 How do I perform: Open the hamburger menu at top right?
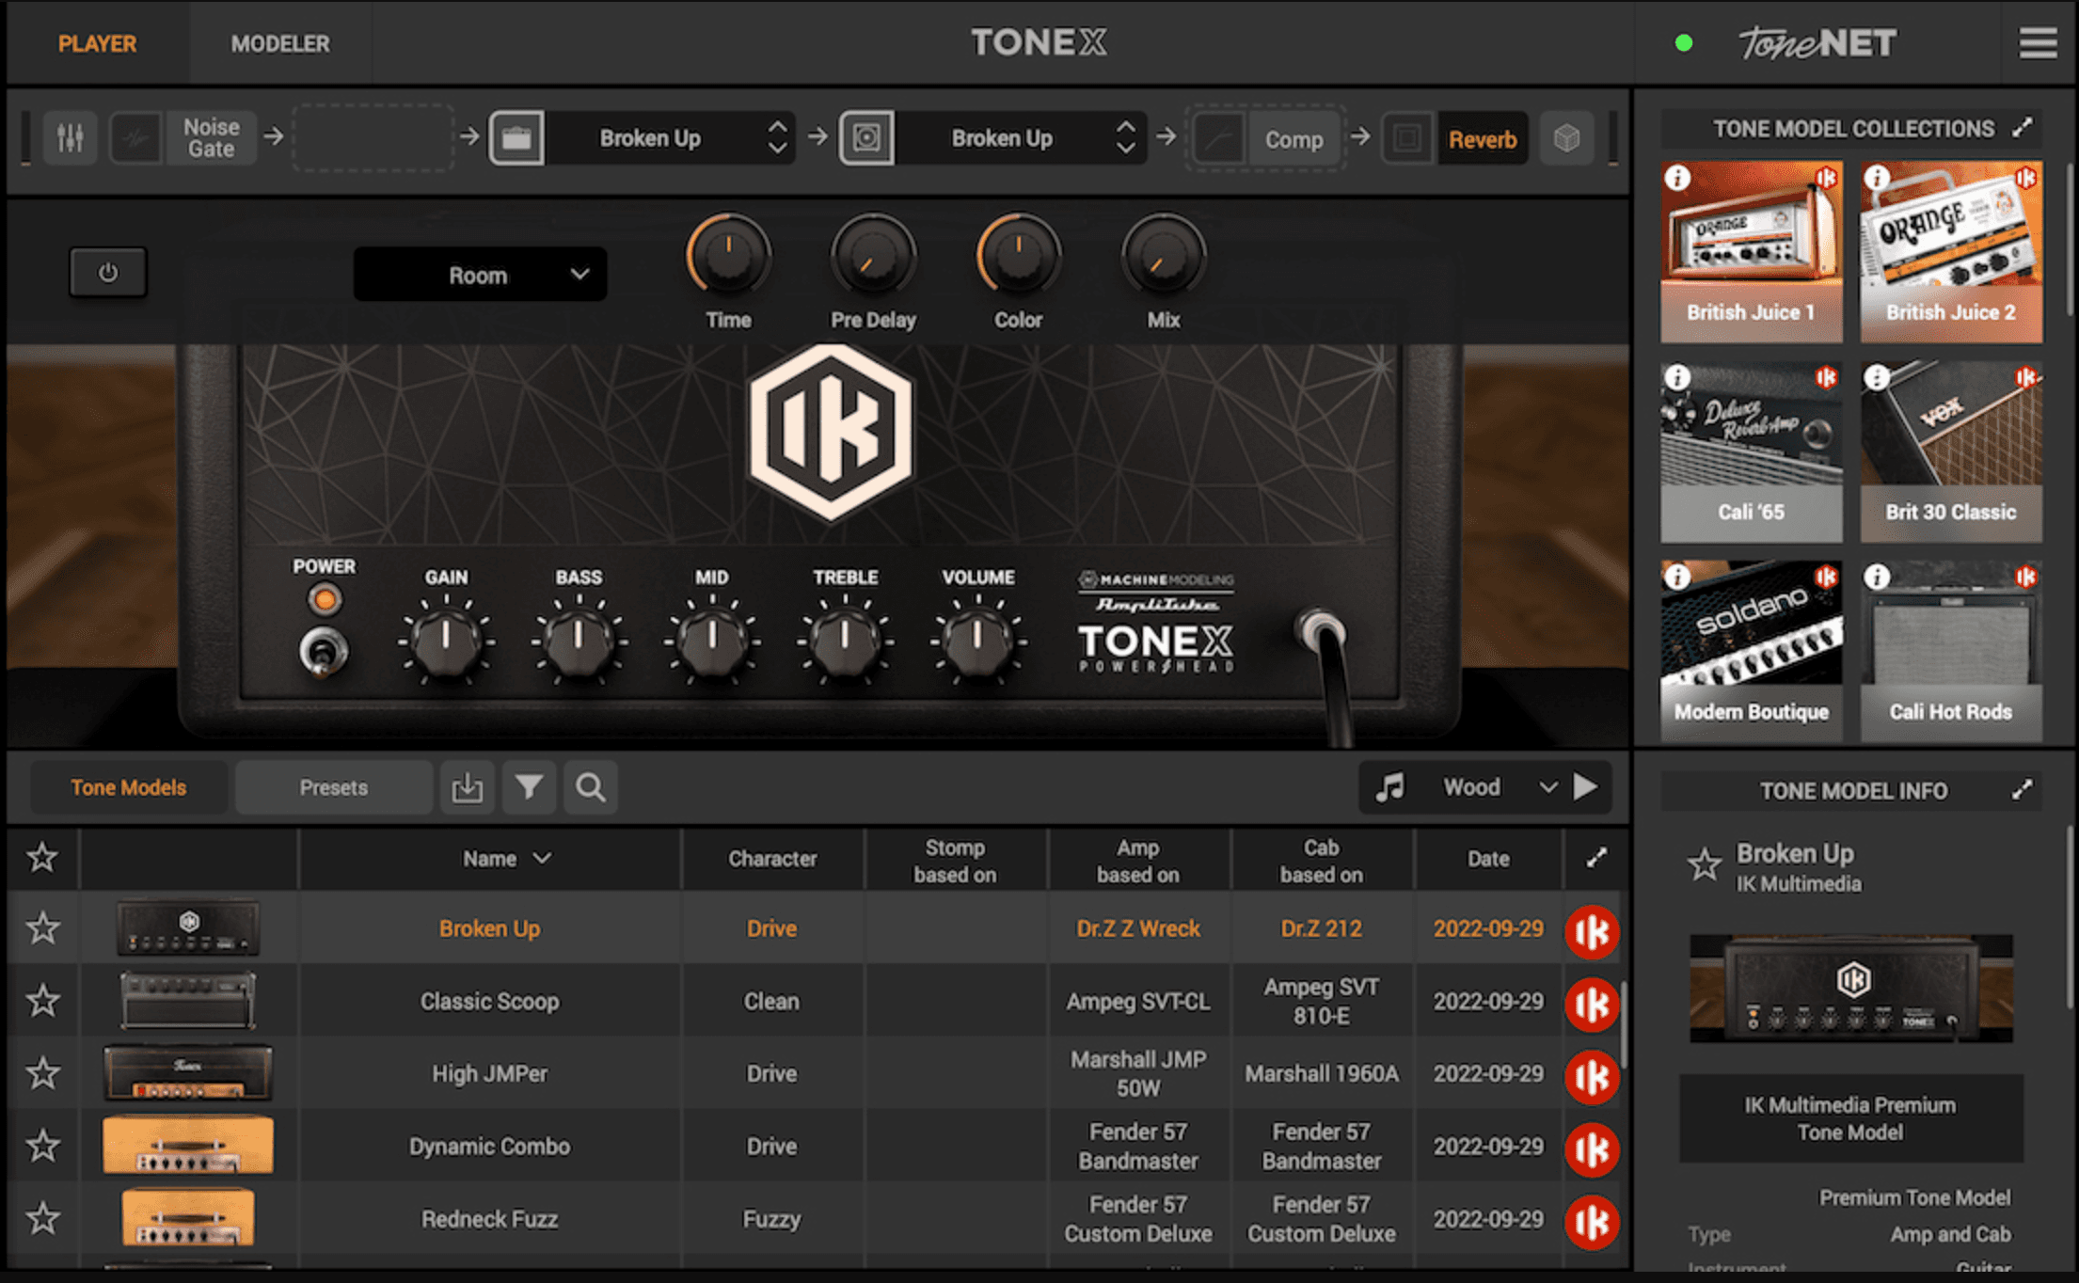[x=2038, y=43]
